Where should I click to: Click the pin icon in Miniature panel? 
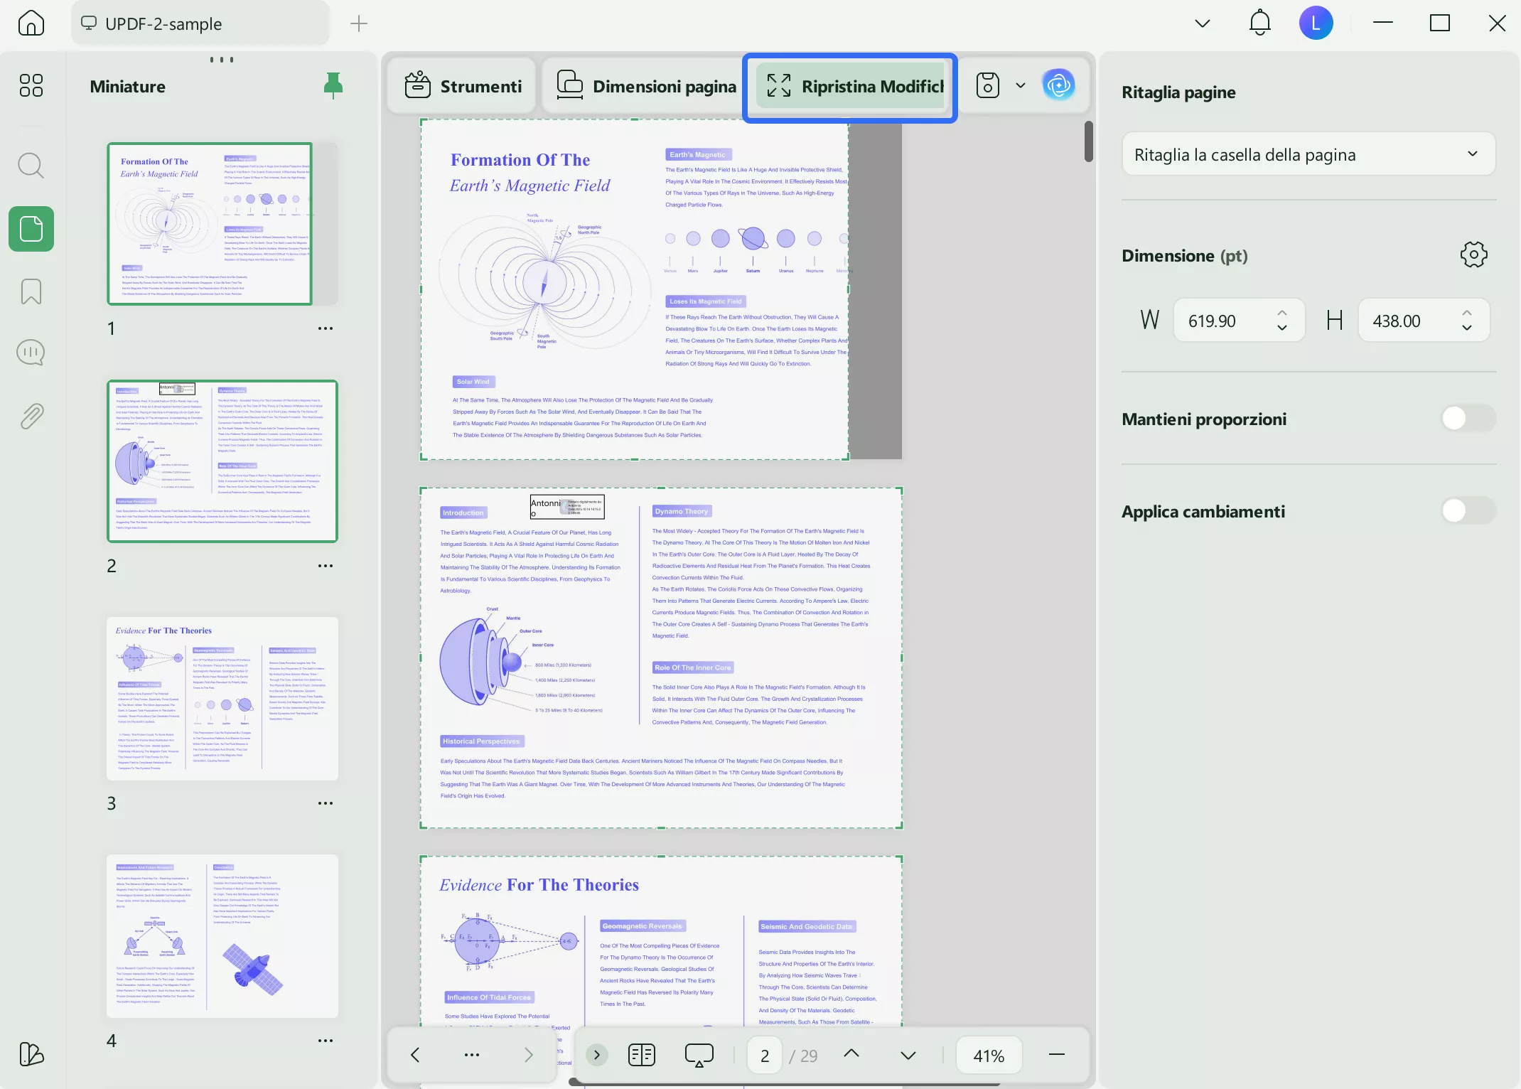[x=333, y=85]
